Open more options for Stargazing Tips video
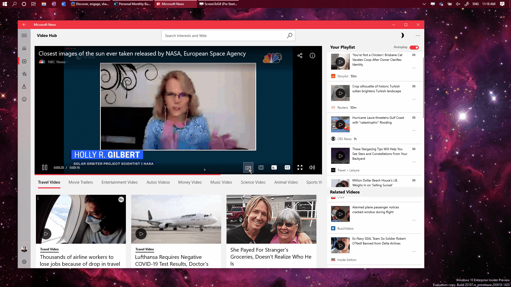511x287 pixels. point(414,162)
